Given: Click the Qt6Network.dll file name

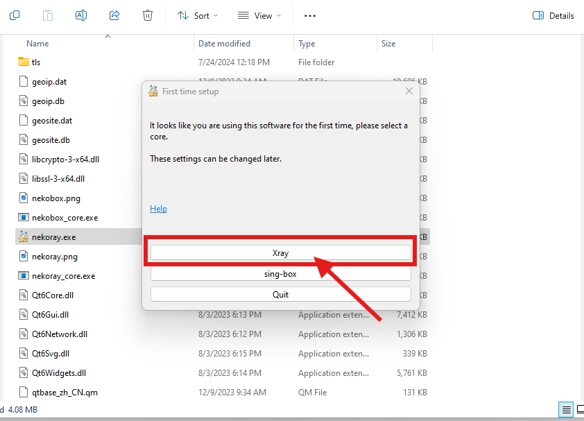Looking at the screenshot, I should click(x=60, y=334).
